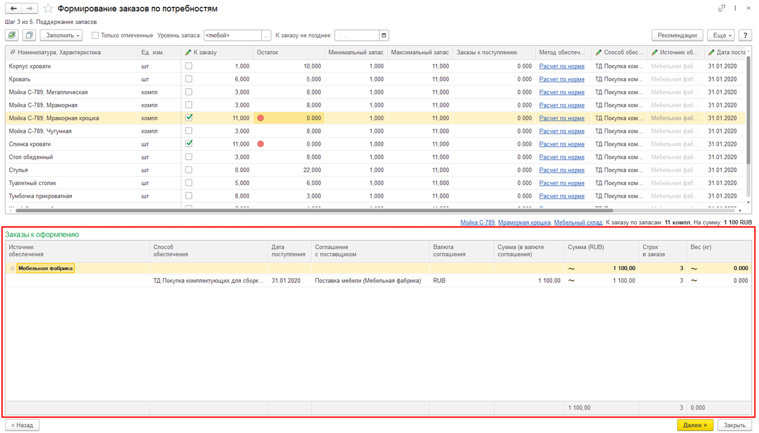759x433 pixels.
Task: Proceed with the 'Далее >' button
Action: [x=695, y=425]
